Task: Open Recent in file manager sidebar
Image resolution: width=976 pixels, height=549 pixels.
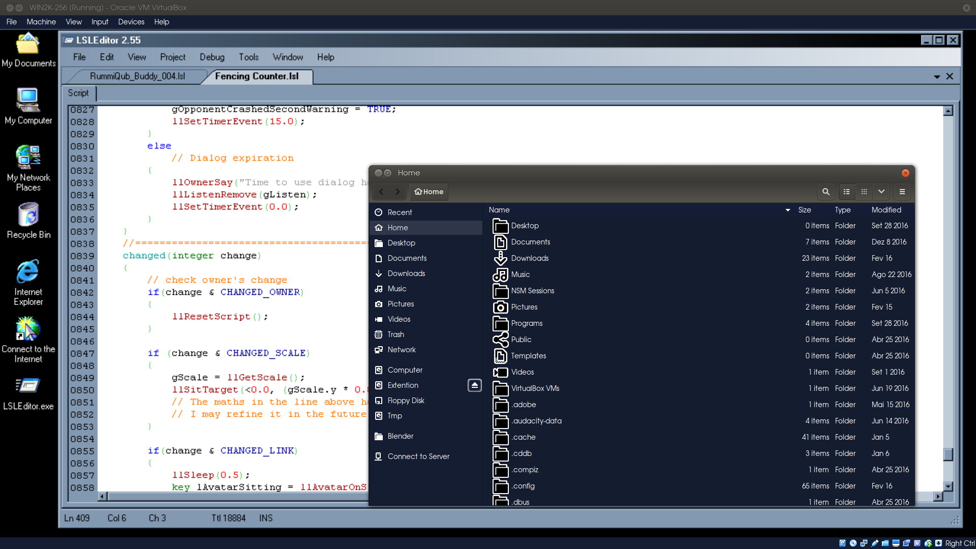Action: coord(426,212)
